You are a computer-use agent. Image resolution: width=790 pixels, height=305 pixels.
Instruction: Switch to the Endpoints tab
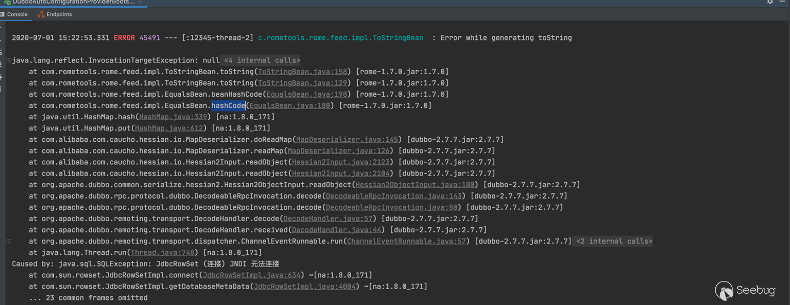[x=55, y=14]
